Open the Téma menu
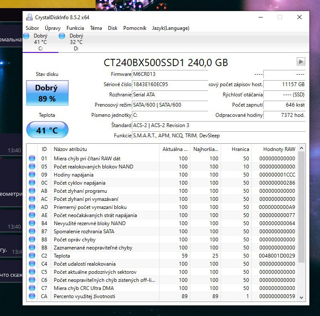This screenshot has width=320, height=316. click(x=96, y=28)
